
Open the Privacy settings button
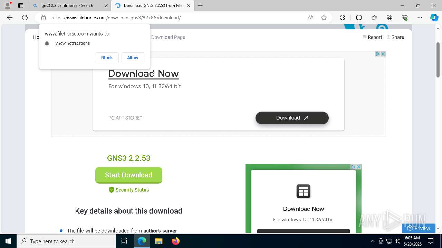click(x=419, y=228)
